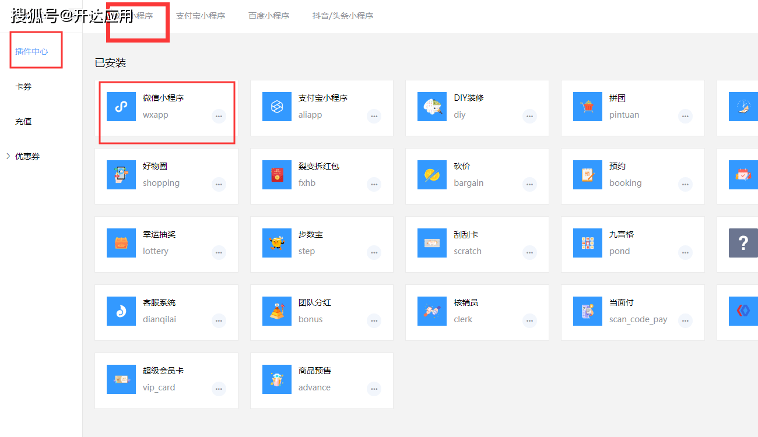Switch to the 支付宝小程序 tab
This screenshot has width=758, height=437.
tap(201, 16)
